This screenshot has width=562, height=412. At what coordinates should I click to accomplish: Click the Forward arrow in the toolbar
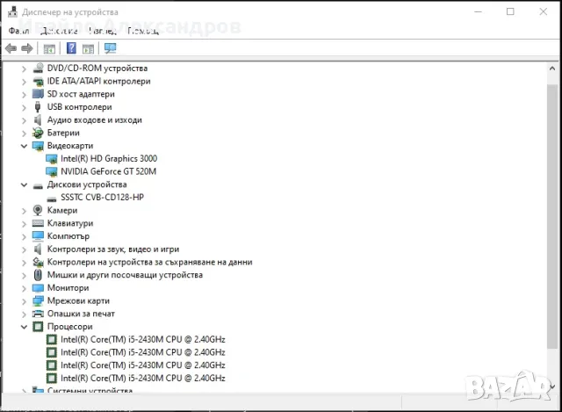(x=27, y=48)
